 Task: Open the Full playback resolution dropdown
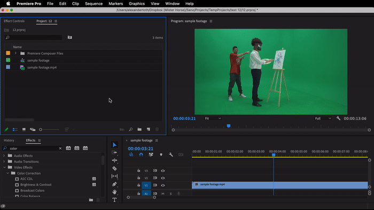click(323, 118)
